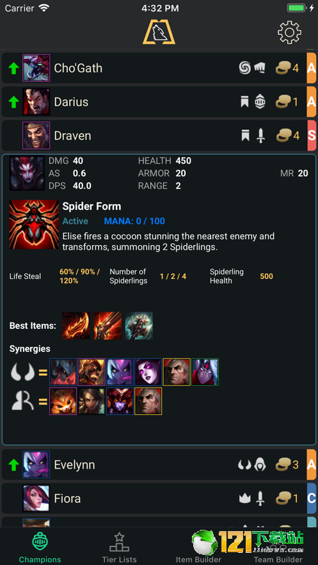This screenshot has height=565, width=318.
Task: Click the Swain portrait in demon synergies
Action: (177, 372)
